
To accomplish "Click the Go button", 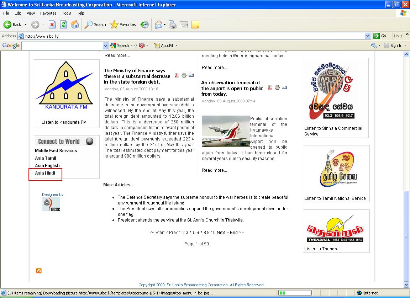I will click(x=380, y=36).
